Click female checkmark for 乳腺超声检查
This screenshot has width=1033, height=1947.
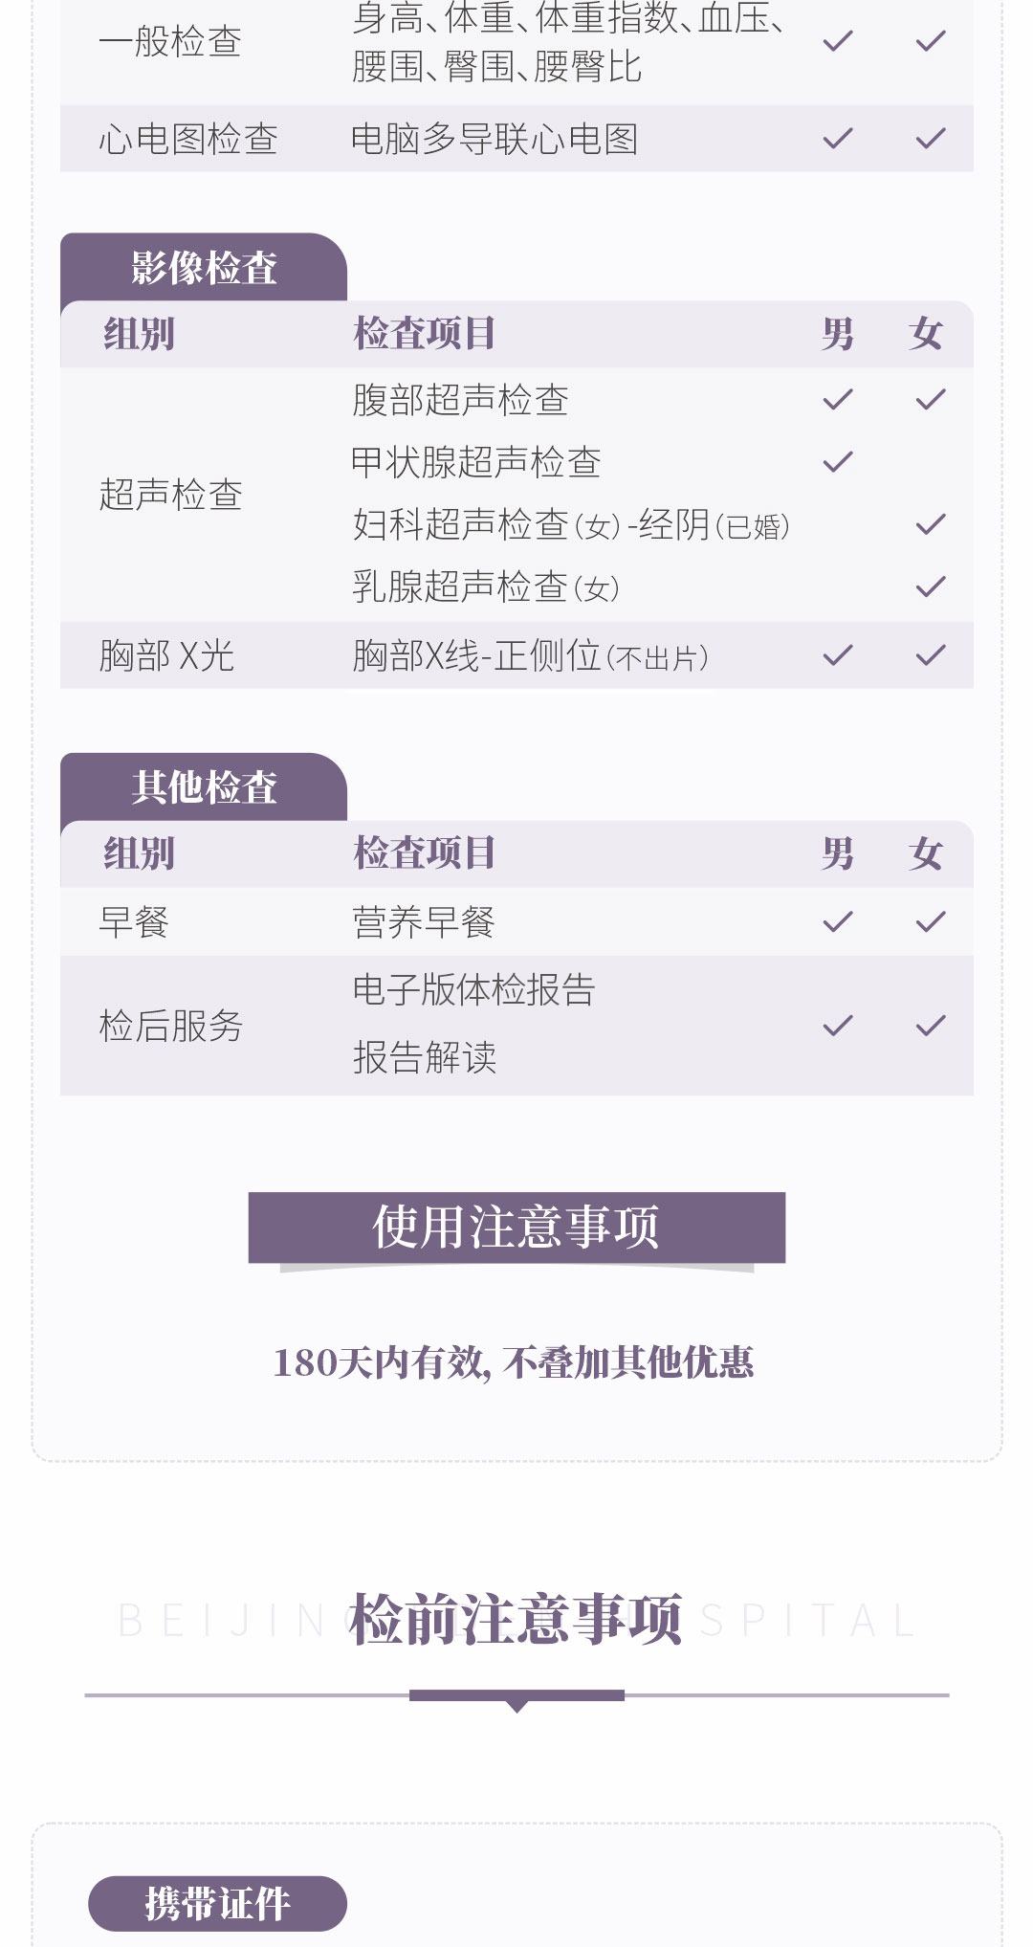coord(930,586)
